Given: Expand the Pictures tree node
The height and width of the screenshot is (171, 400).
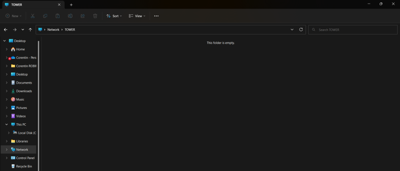Looking at the screenshot, I should [7, 108].
